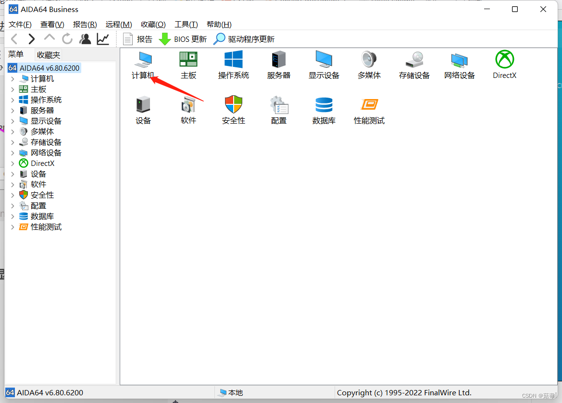Screen dimensions: 562x403
Task: Expand the 主板 tree node
Action: point(12,89)
